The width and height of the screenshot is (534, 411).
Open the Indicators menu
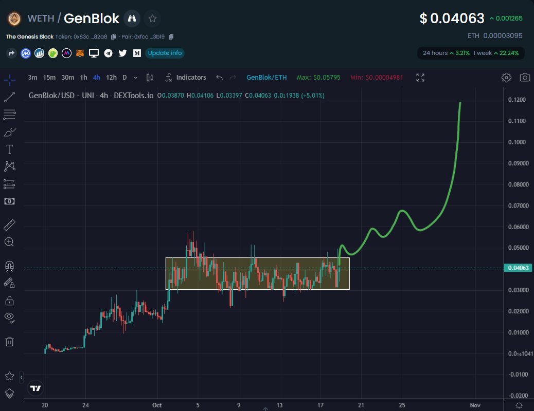coord(186,78)
